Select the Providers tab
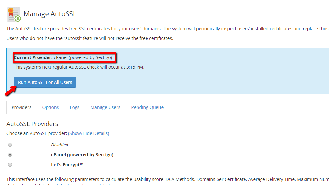 click(x=21, y=107)
